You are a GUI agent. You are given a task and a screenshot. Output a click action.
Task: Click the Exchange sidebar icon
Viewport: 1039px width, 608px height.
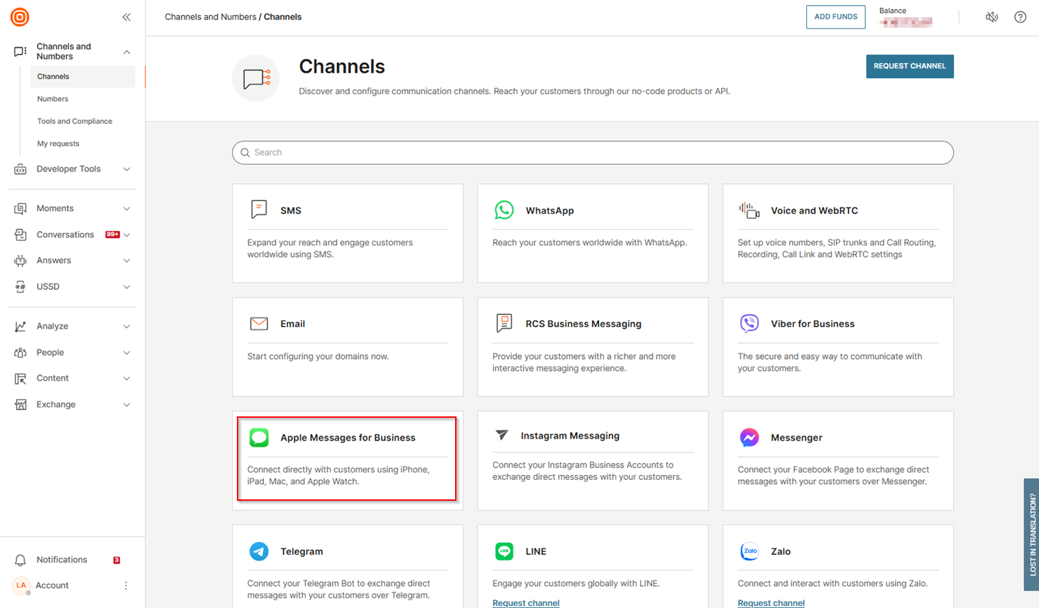pos(21,405)
